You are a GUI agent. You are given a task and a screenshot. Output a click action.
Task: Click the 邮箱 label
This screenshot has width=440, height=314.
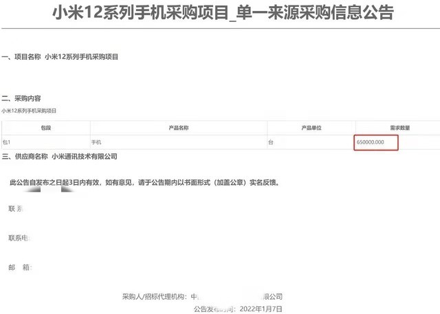click(x=20, y=267)
